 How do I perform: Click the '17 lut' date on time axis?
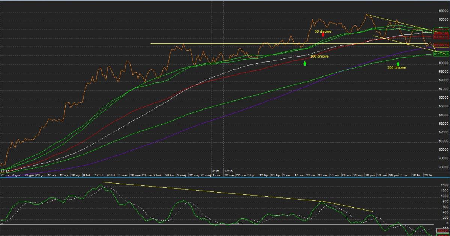point(99,175)
